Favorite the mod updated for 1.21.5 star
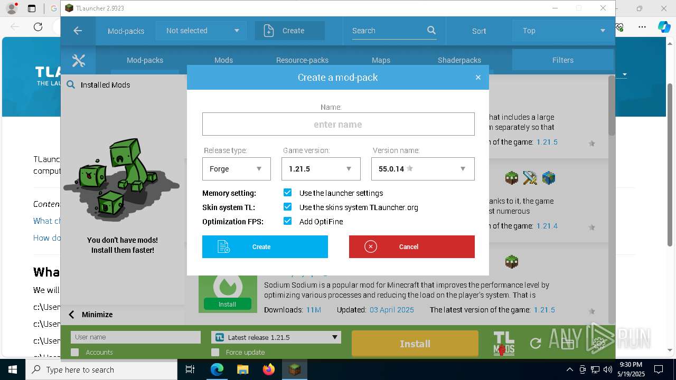The width and height of the screenshot is (676, 380). point(591,143)
